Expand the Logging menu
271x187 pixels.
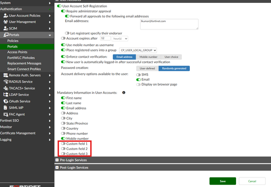click(50, 140)
